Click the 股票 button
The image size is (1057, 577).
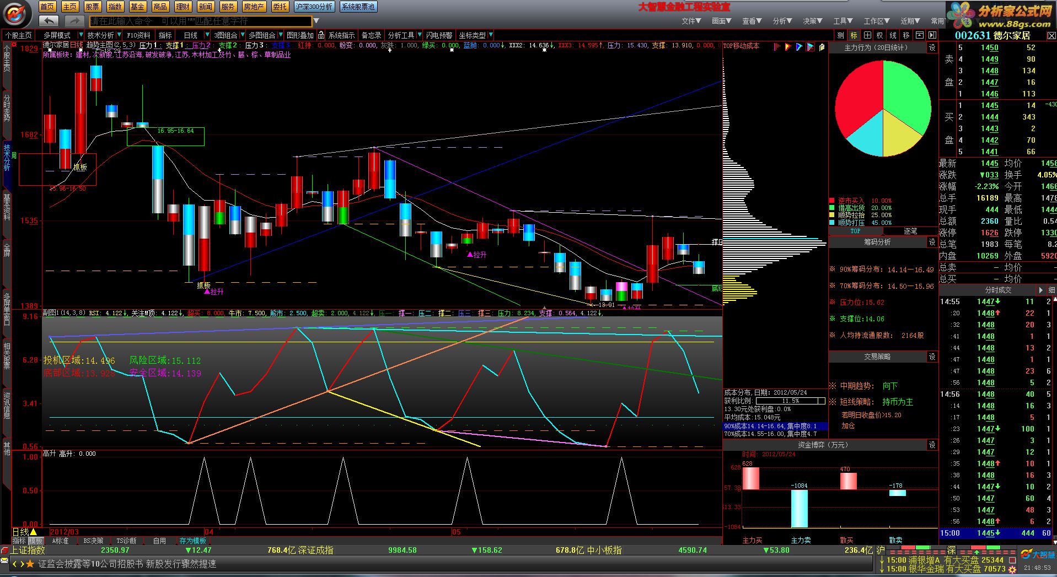93,7
